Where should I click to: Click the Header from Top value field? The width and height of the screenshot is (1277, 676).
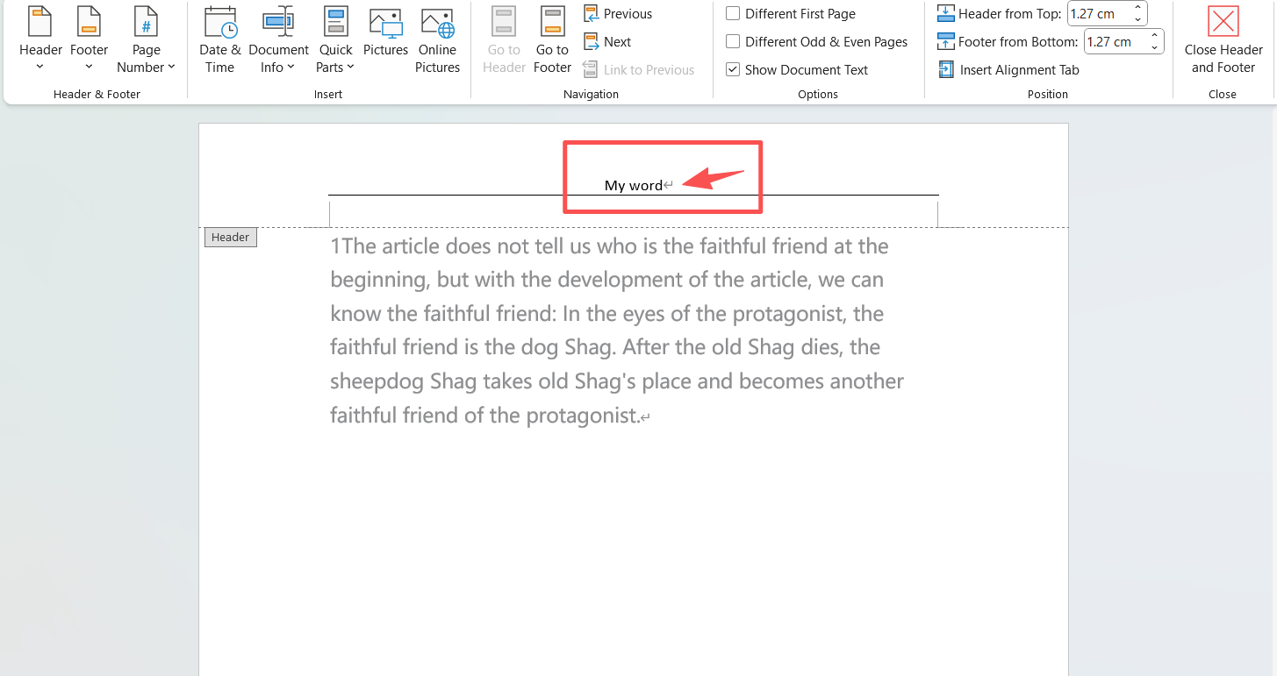(1097, 14)
